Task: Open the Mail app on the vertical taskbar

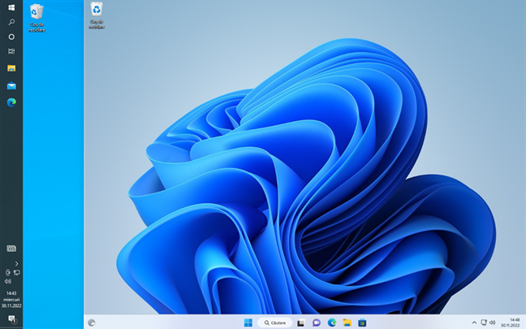Action: click(x=11, y=86)
